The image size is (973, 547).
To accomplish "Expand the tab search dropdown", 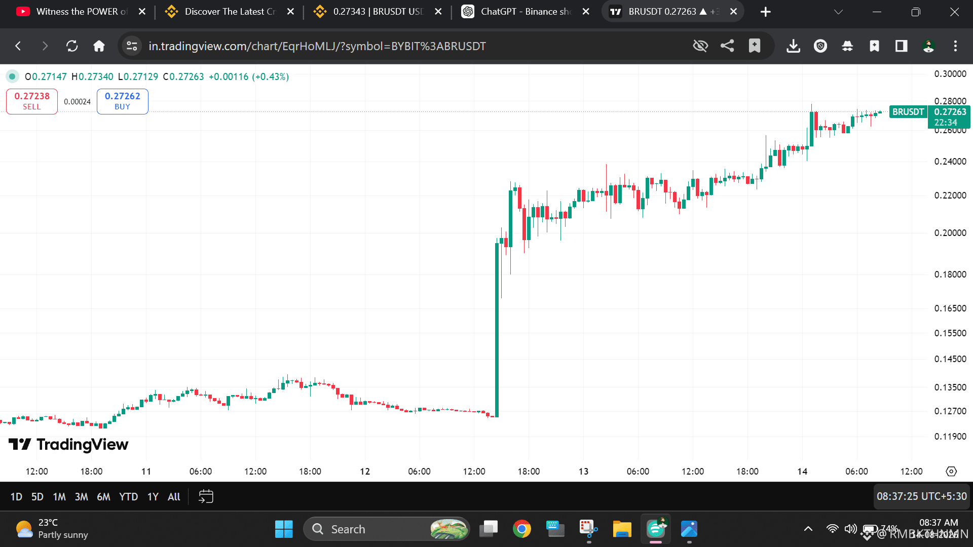I will 839,12.
